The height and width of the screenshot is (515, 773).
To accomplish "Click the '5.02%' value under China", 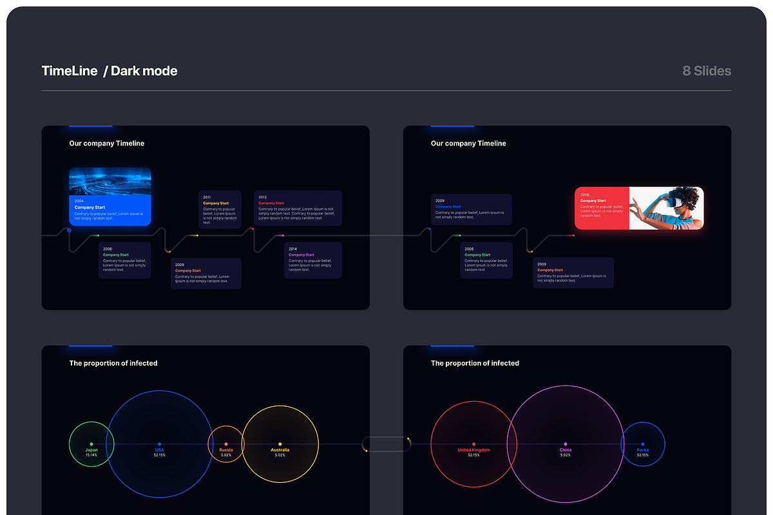I will click(566, 455).
